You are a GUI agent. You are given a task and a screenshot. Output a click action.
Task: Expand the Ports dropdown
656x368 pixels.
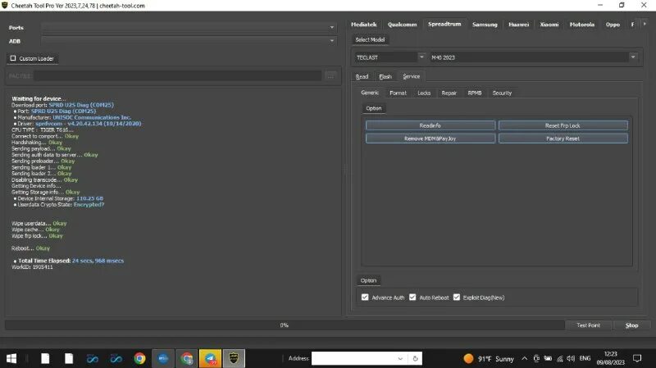(x=332, y=28)
